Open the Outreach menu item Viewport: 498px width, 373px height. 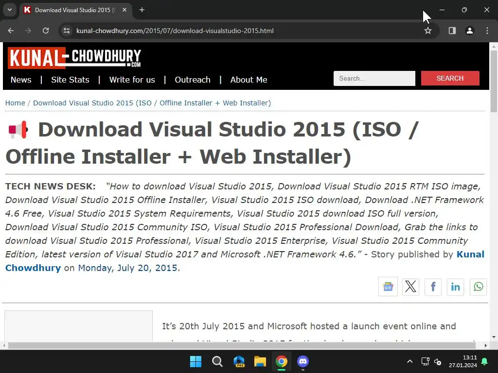(193, 80)
